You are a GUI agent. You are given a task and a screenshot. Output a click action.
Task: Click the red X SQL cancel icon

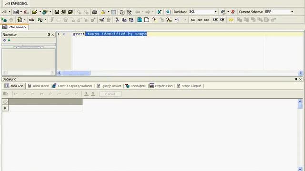click(26, 12)
